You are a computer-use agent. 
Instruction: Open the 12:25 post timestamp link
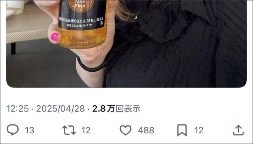click(x=17, y=109)
